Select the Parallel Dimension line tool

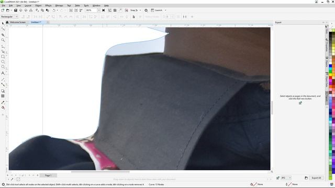point(3,79)
